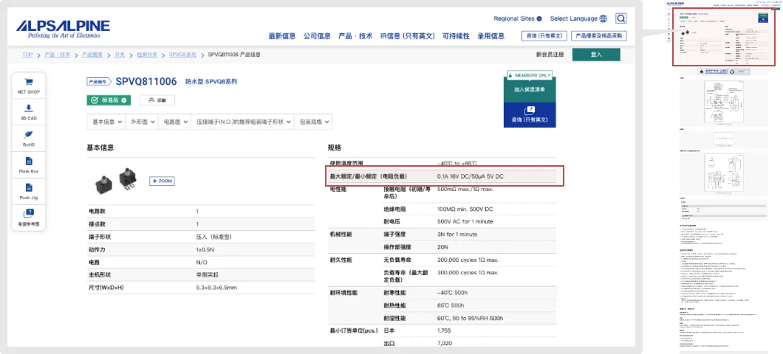Click the Select Language globe icon

[604, 18]
